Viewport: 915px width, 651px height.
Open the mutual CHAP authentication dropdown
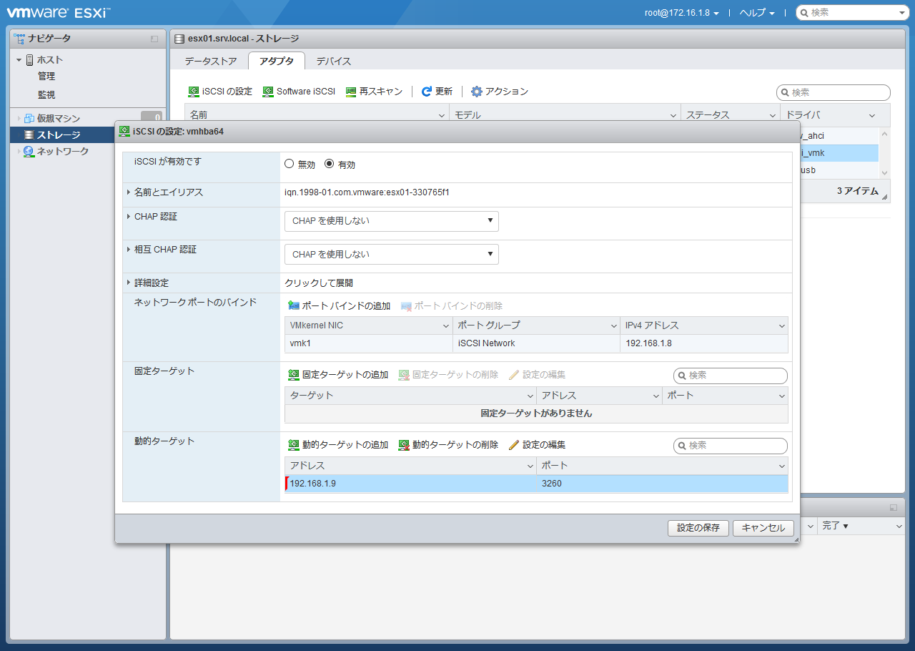[392, 255]
